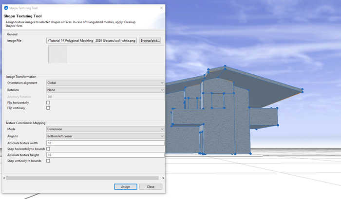The image size is (341, 199).
Task: Focus the Absolute texture width field
Action: click(x=105, y=143)
